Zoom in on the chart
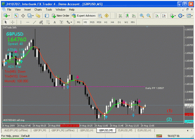 [x=142, y=16]
